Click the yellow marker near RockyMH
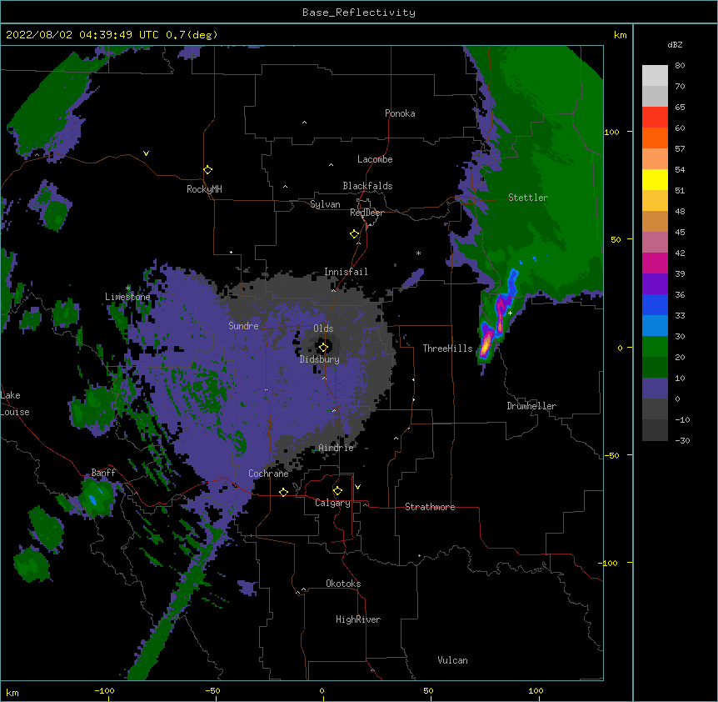This screenshot has width=718, height=702. [207, 170]
